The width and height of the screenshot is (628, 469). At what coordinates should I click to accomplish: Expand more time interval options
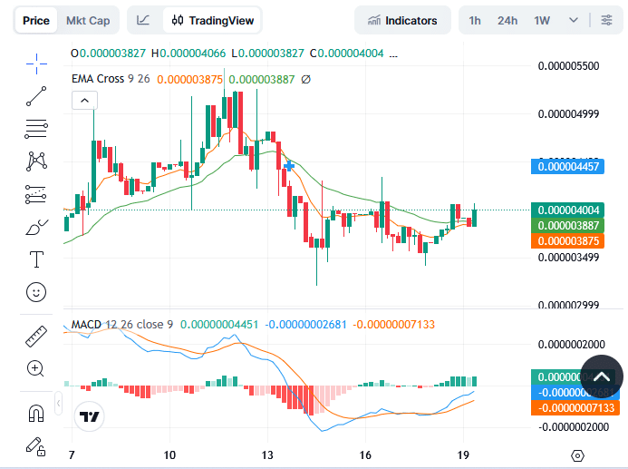573,20
